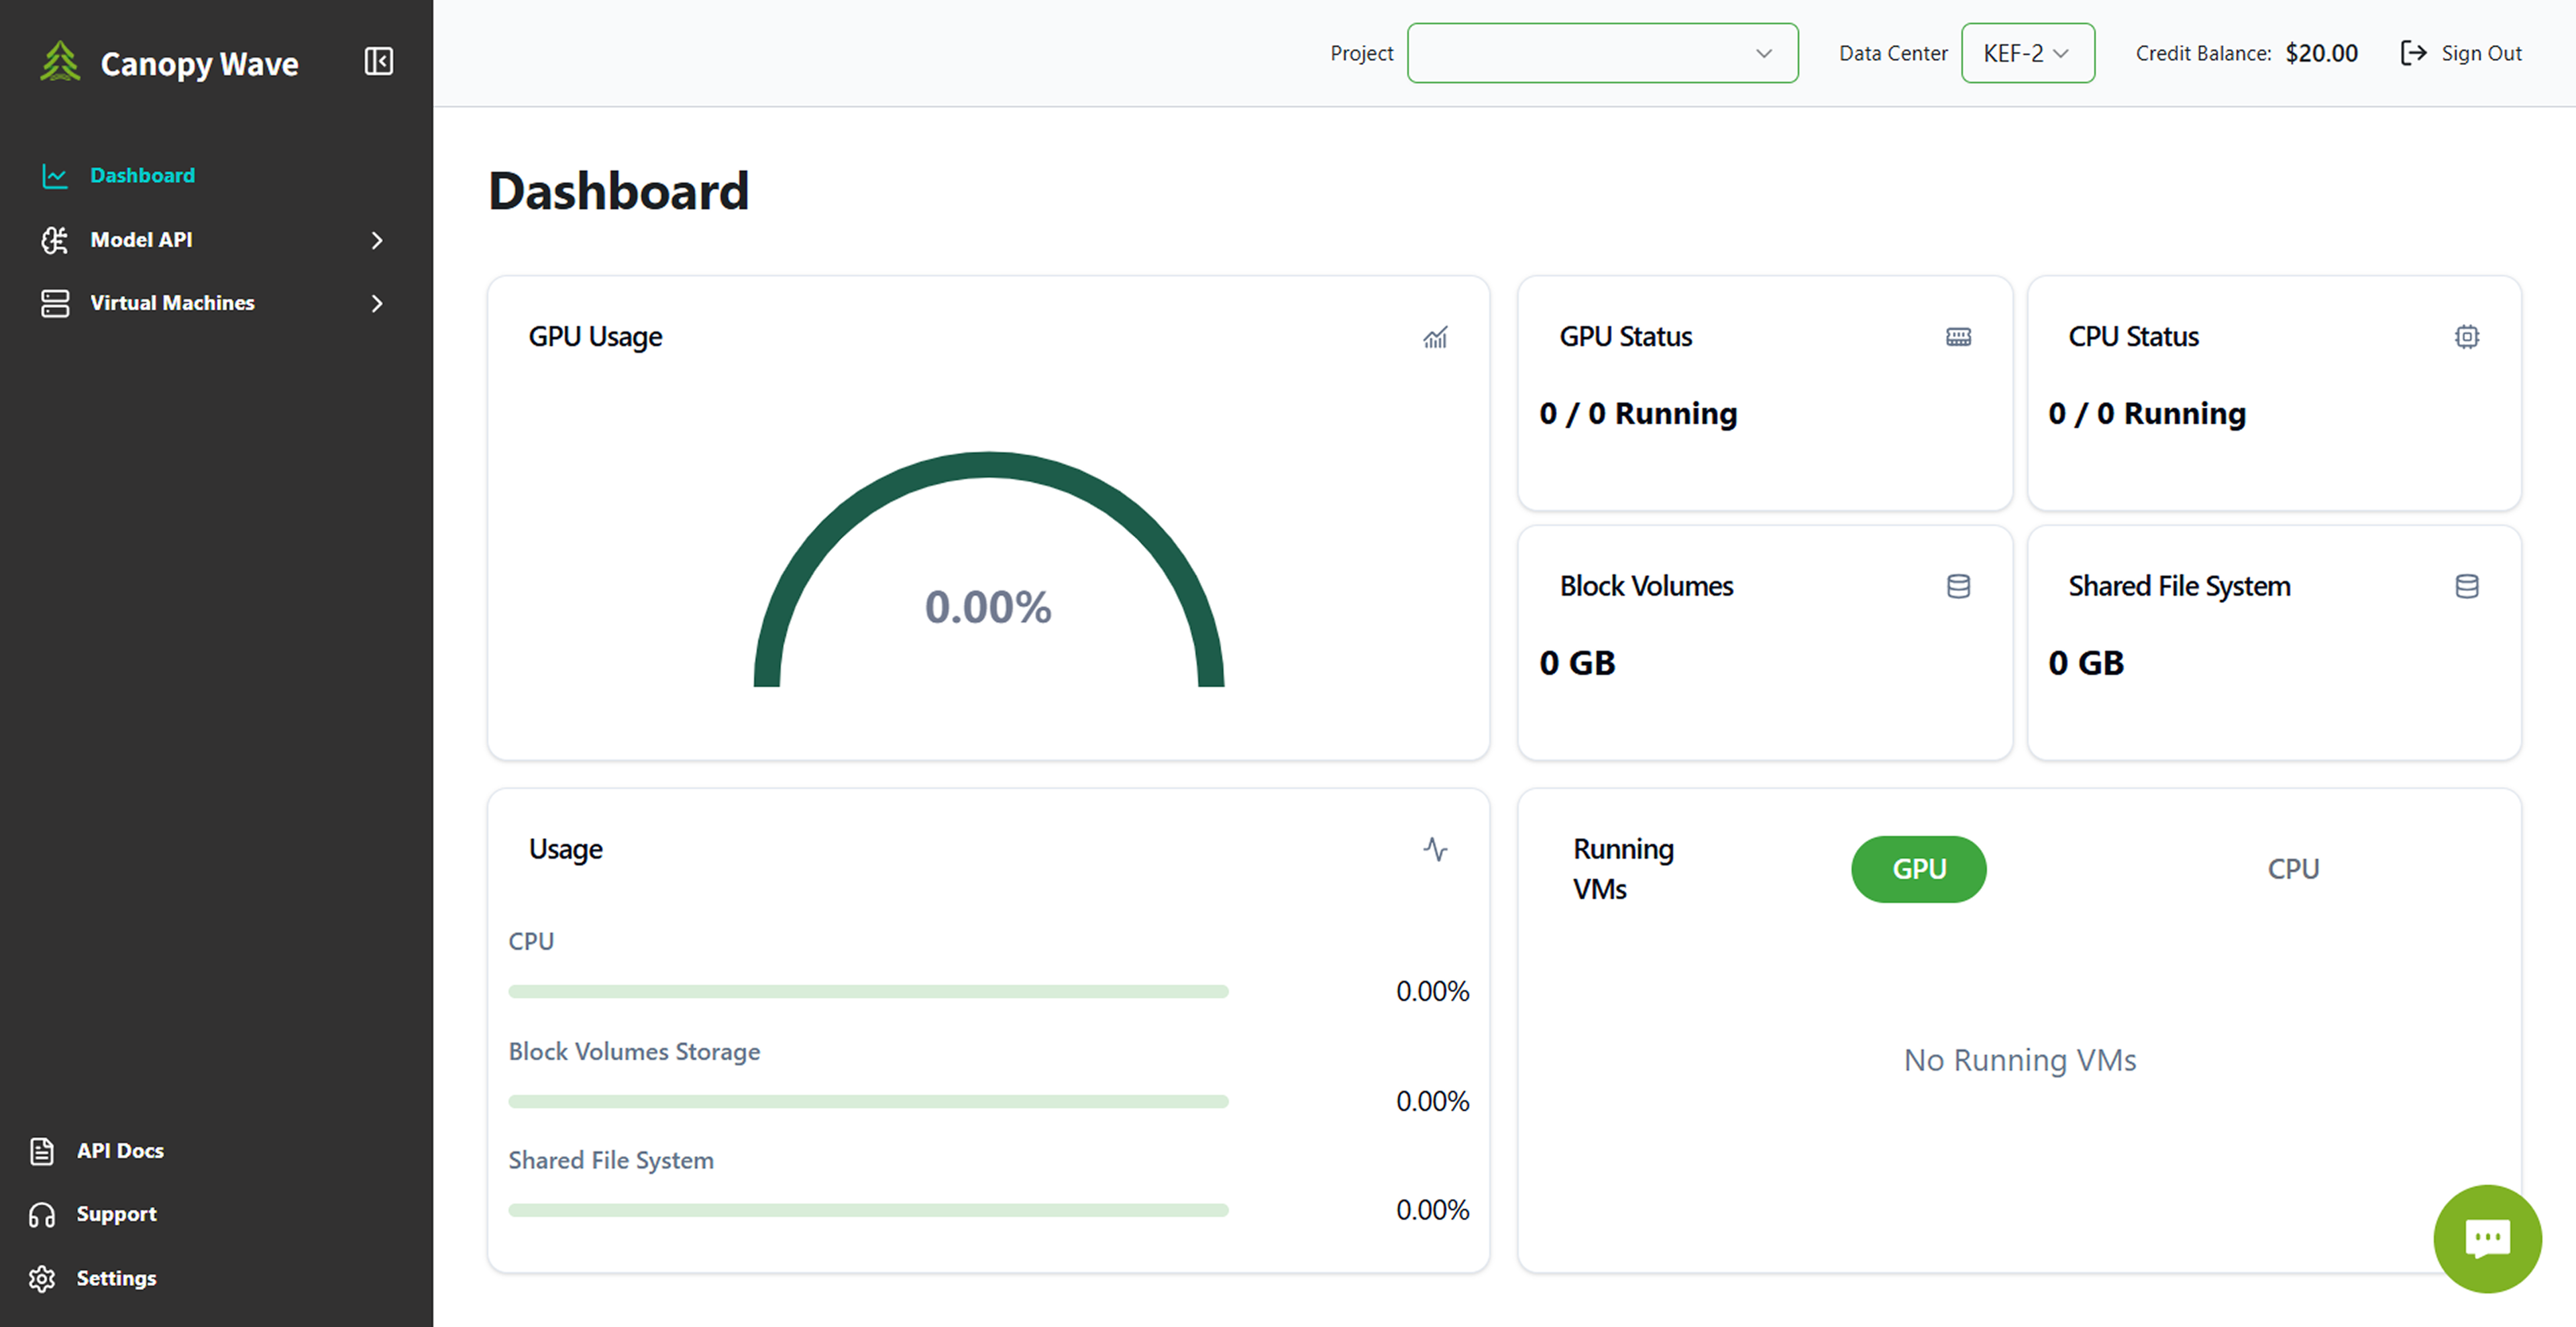Viewport: 2576px width, 1327px height.
Task: Open the Project dropdown
Action: tap(1601, 53)
